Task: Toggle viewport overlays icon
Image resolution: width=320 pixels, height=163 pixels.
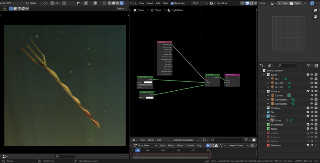Action: click(x=95, y=3)
